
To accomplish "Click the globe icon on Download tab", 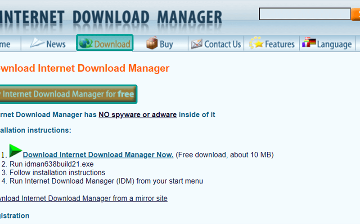I will (85, 43).
